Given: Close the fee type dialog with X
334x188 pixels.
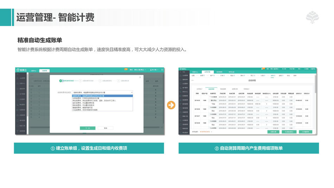Looking at the screenshot, I should click(x=140, y=77).
